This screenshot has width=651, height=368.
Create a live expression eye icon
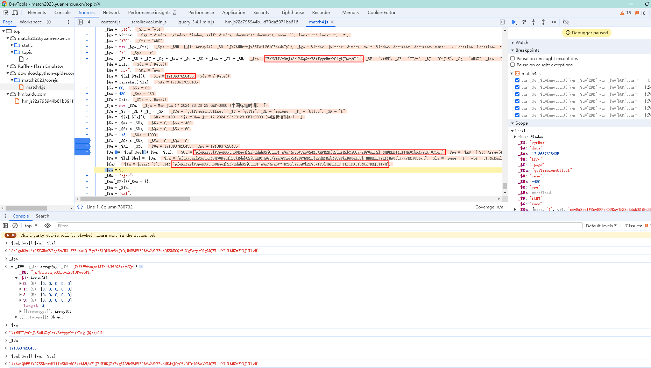click(x=48, y=226)
